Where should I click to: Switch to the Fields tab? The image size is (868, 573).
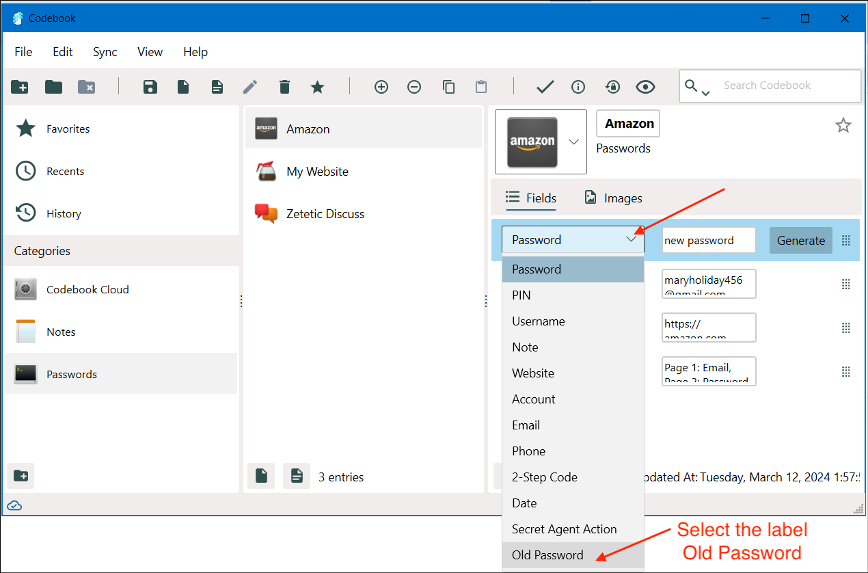(x=531, y=198)
